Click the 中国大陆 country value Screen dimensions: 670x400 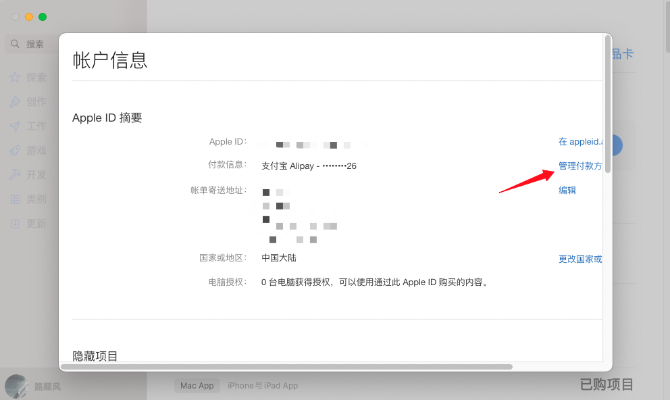(x=279, y=257)
